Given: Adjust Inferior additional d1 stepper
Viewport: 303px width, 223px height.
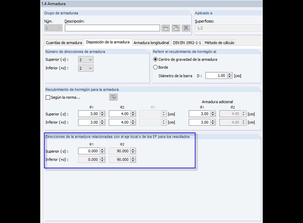Looking at the screenshot, I should pos(213,122).
